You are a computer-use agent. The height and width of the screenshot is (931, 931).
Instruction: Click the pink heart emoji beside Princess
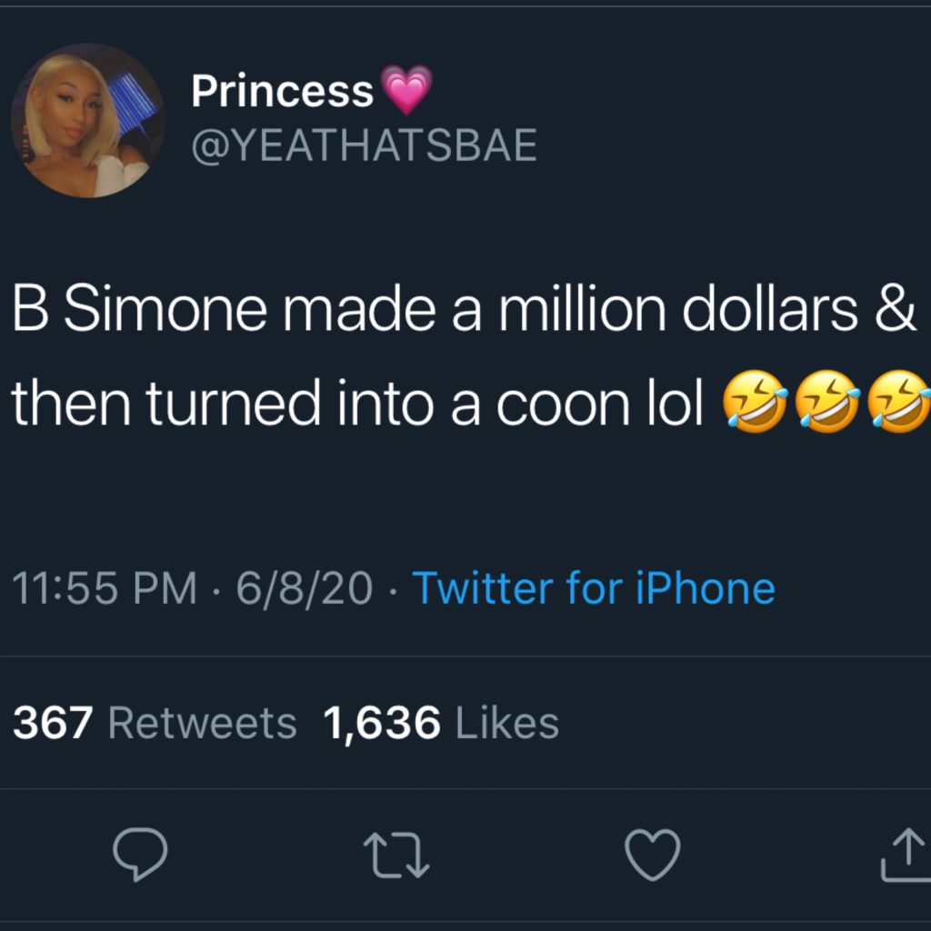coord(409,91)
